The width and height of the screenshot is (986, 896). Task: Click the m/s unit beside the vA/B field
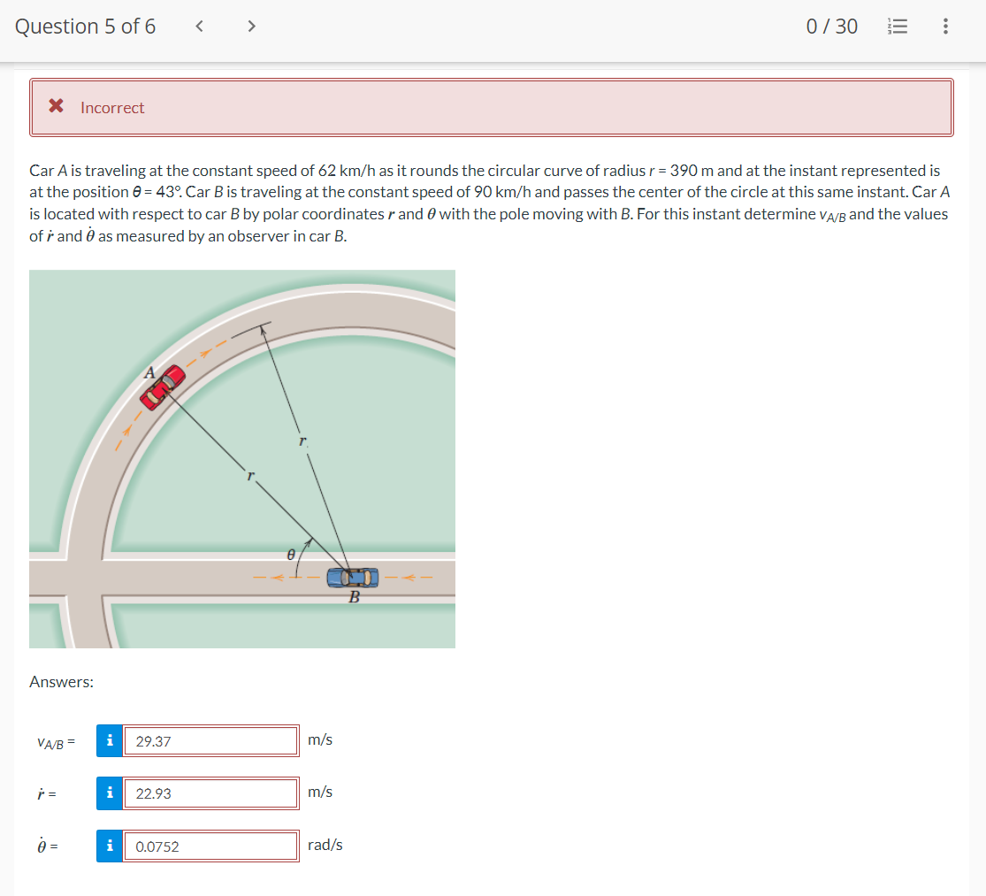(320, 739)
